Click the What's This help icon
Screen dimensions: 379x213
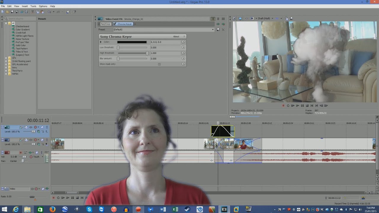pos(75,12)
